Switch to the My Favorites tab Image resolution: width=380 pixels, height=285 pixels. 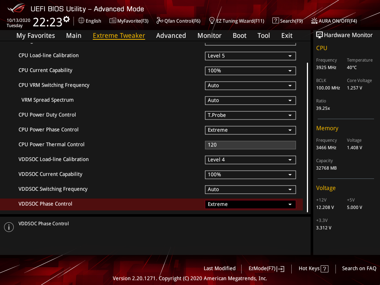point(36,36)
